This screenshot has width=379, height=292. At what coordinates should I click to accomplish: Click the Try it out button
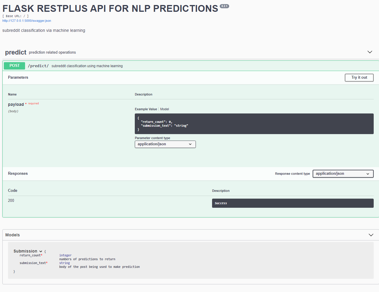point(359,77)
